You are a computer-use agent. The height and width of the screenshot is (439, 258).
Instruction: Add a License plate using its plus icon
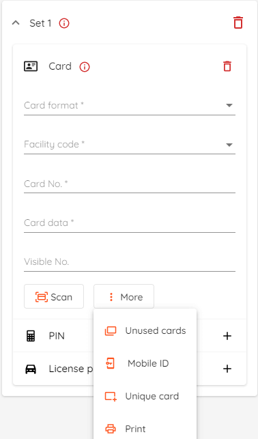coord(227,369)
